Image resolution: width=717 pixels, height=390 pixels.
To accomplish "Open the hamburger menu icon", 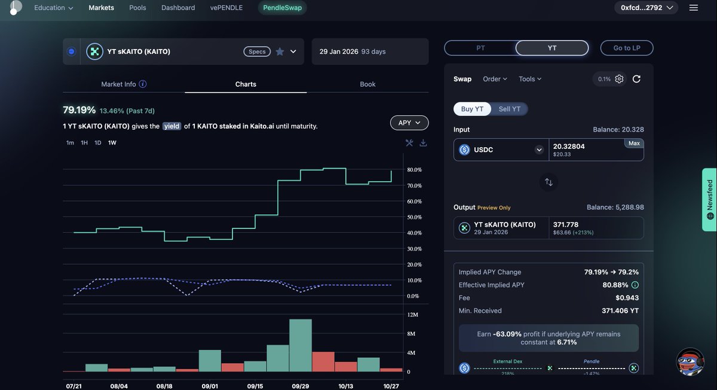I will pyautogui.click(x=694, y=8).
